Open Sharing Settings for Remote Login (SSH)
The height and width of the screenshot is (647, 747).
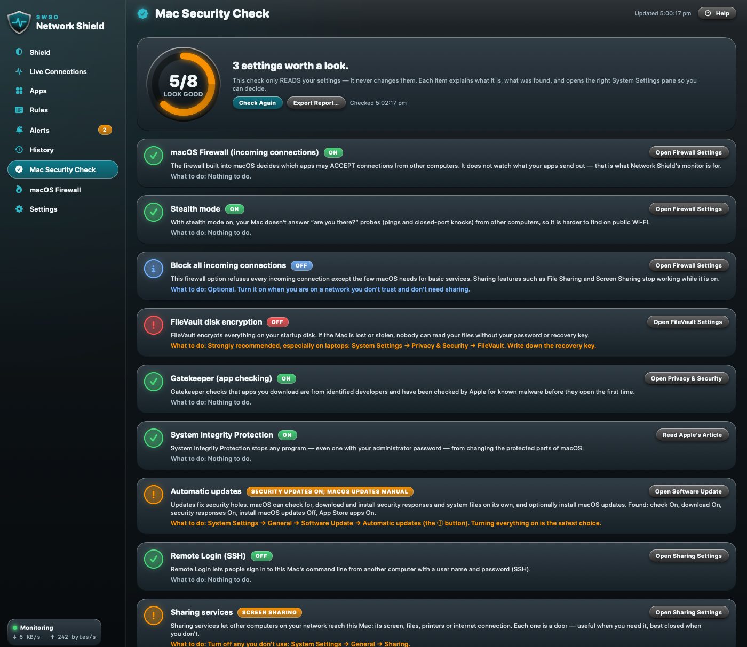click(688, 556)
